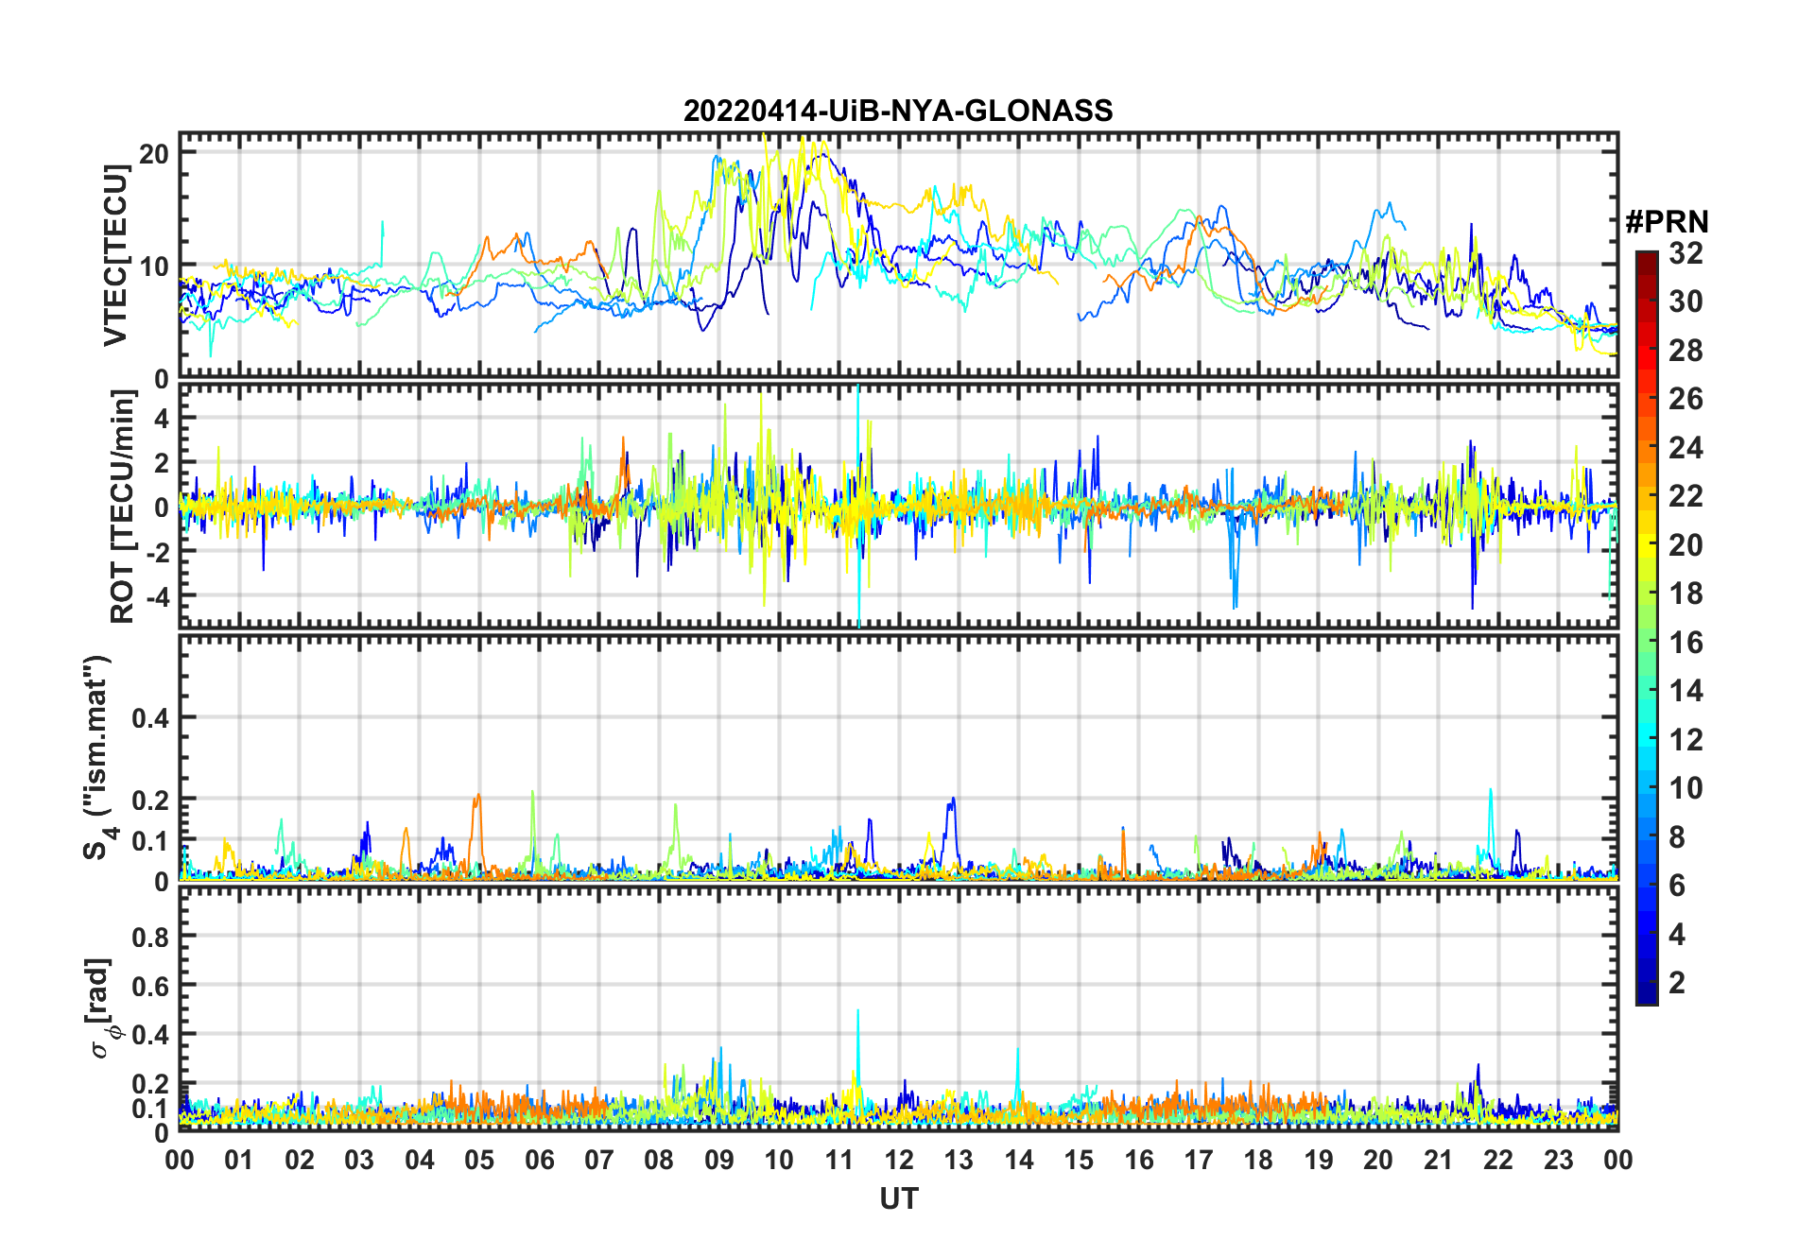Click the 12 hour tick on the UT axis
This screenshot has height=1257, width=1798.
pos(898,1160)
